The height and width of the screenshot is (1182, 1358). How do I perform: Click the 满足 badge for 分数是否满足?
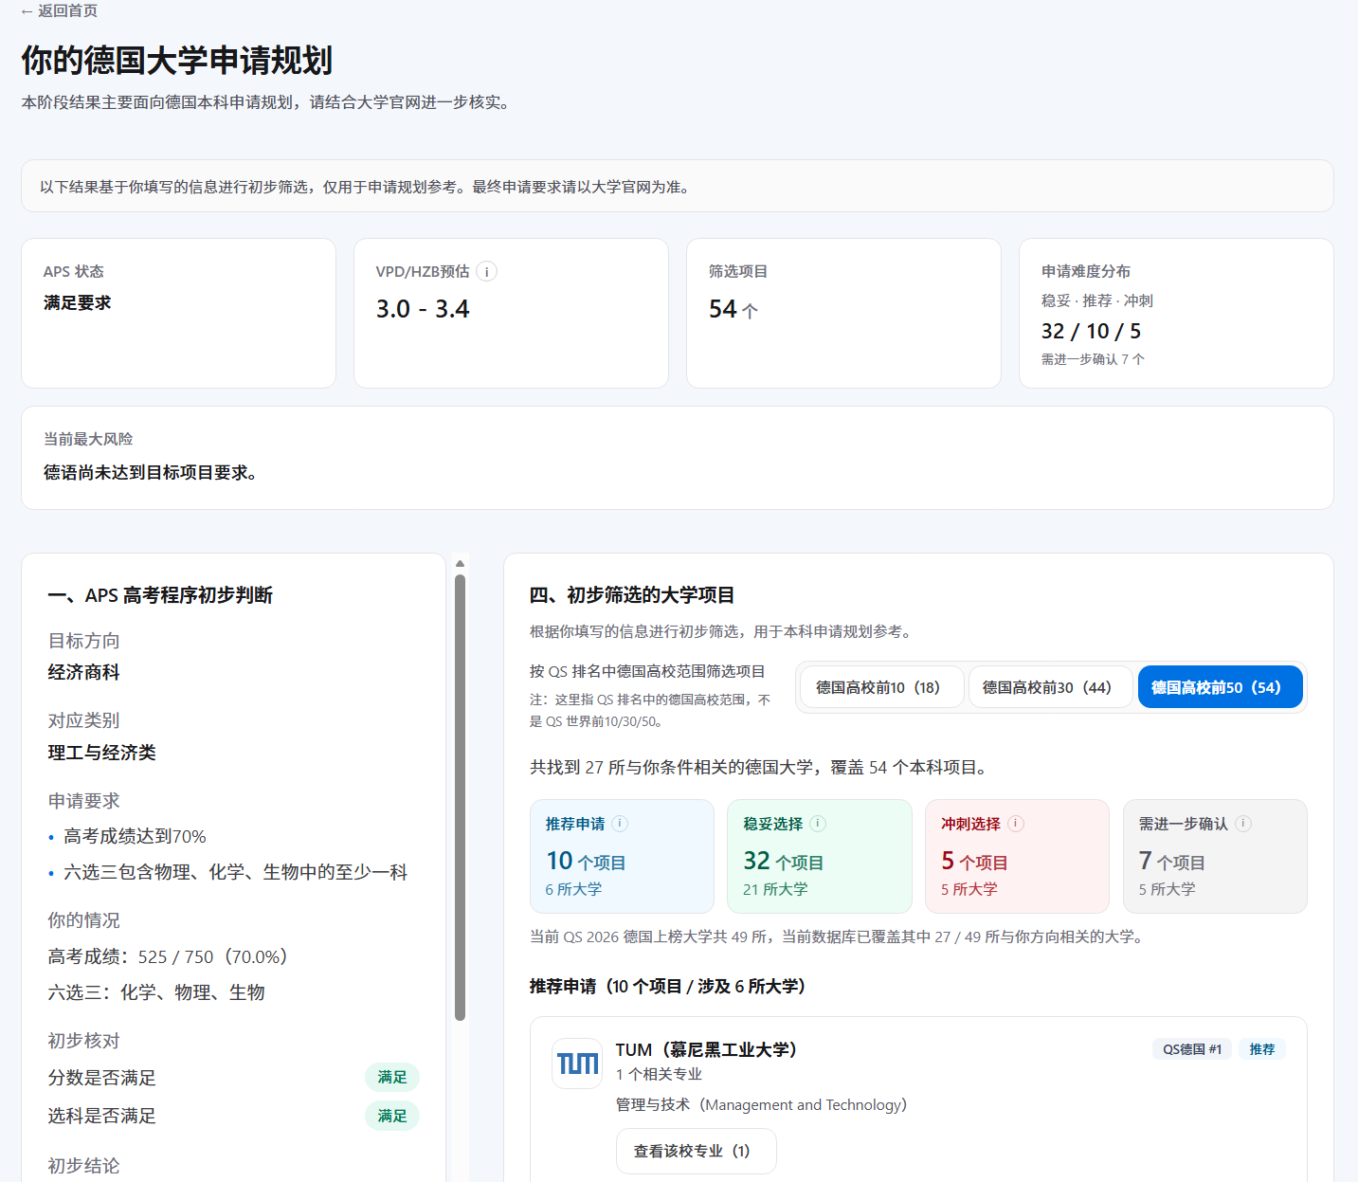click(x=392, y=1077)
